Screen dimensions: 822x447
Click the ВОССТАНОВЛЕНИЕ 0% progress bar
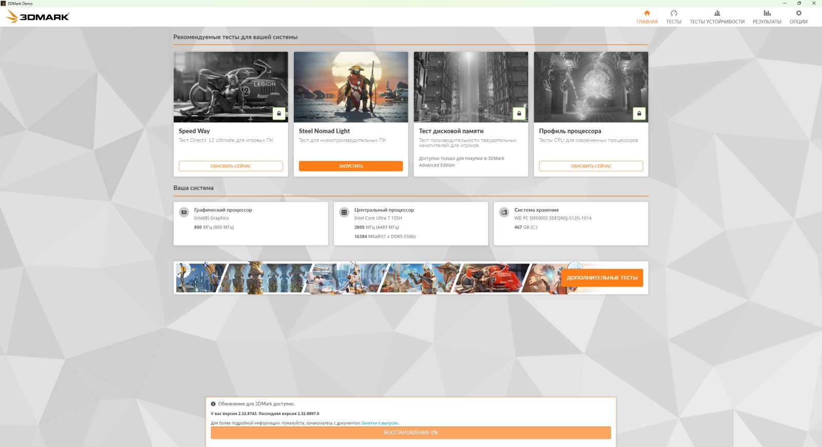tap(411, 433)
